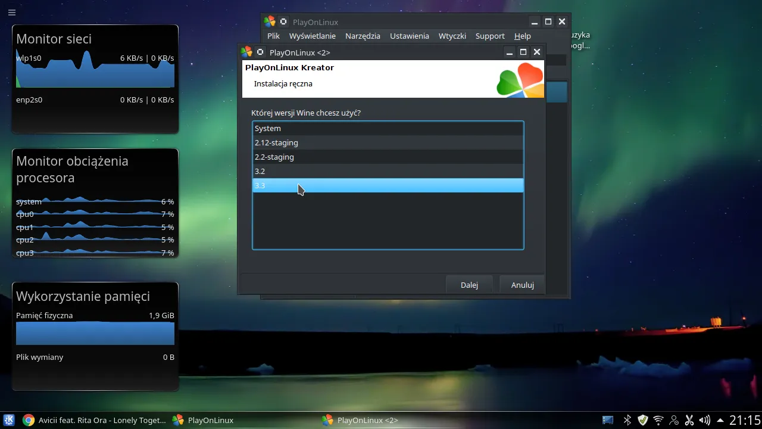Viewport: 762px width, 429px height.
Task: Close the PlayOnLinux <2> wizard window
Action: click(537, 52)
